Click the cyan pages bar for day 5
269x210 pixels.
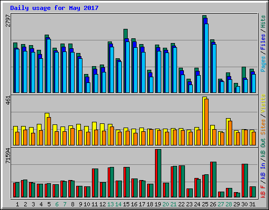tap(49, 66)
